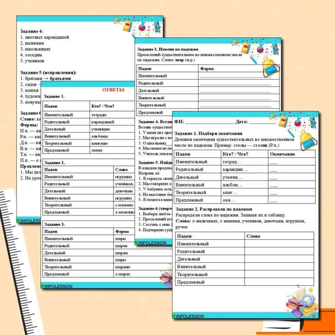The image size is (335, 335).
Task: Click the answer cell "ученицам"
Action: coord(100,129)
